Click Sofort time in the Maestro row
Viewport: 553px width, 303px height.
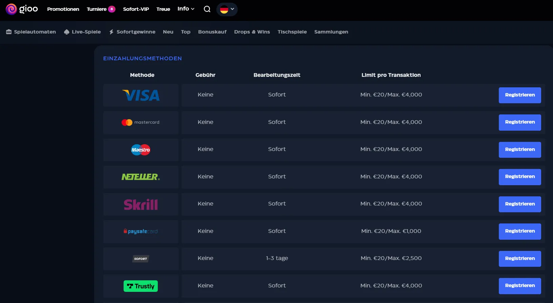277,149
